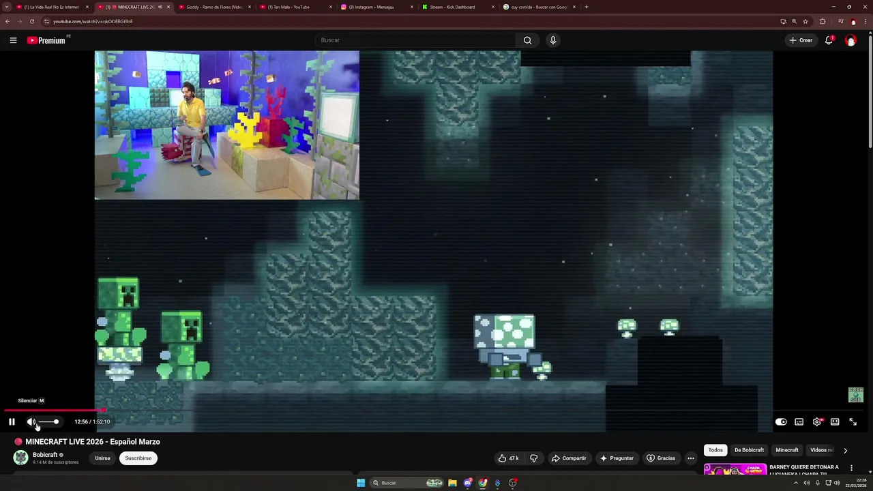
Task: Switch to Goddy - Ramo de Flores tab
Action: pos(214,7)
